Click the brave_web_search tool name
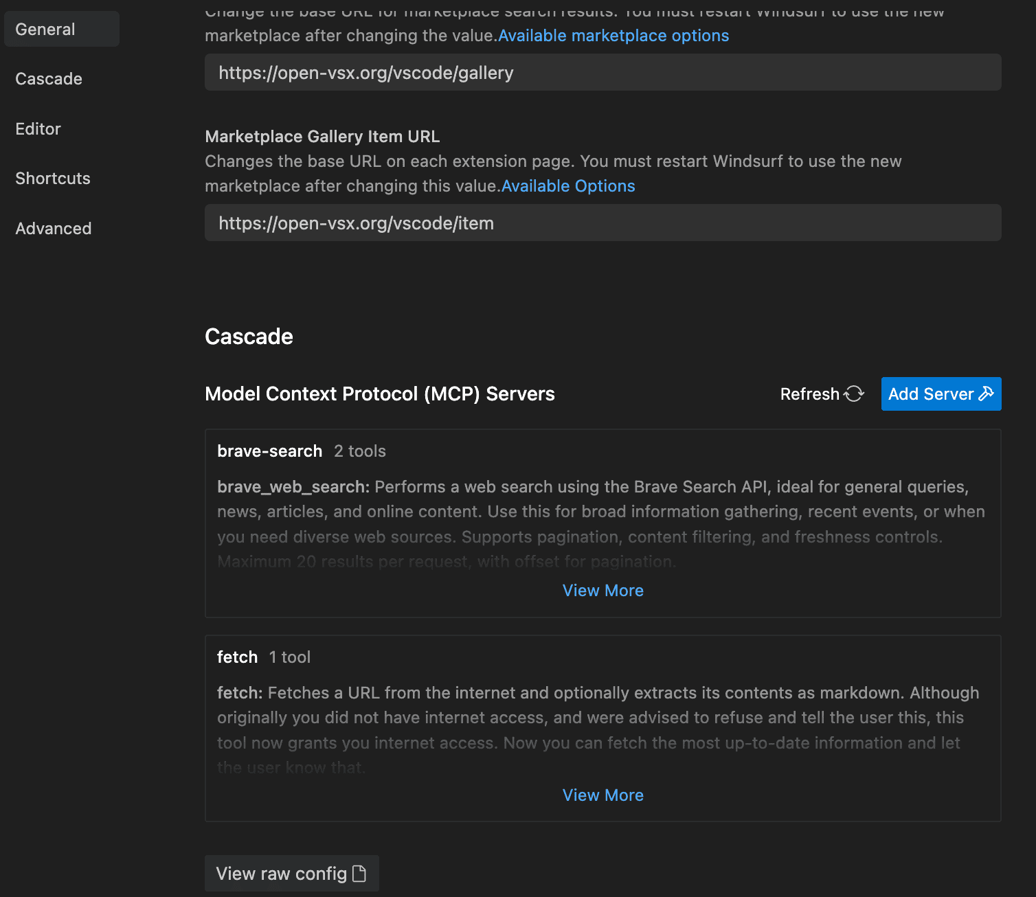This screenshot has height=897, width=1036. coord(293,487)
